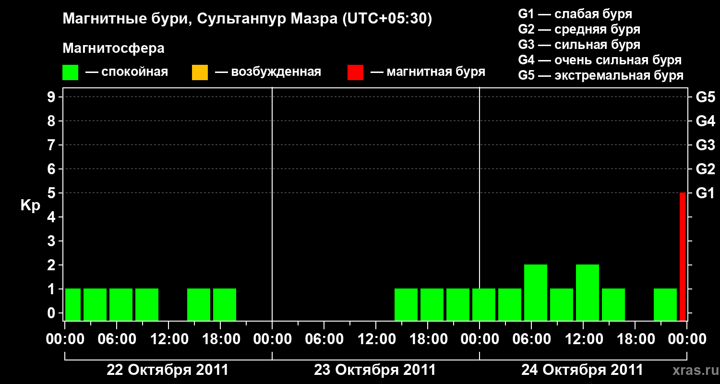Click the 'G5' label on the right axis
720x384 pixels.
click(705, 97)
